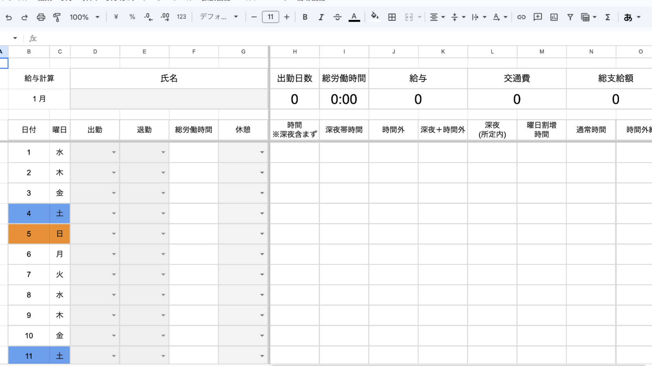
Task: Open text color picker
Action: tap(354, 17)
